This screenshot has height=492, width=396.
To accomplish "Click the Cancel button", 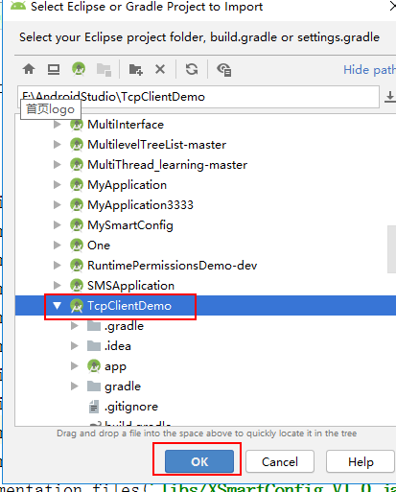I will (280, 461).
